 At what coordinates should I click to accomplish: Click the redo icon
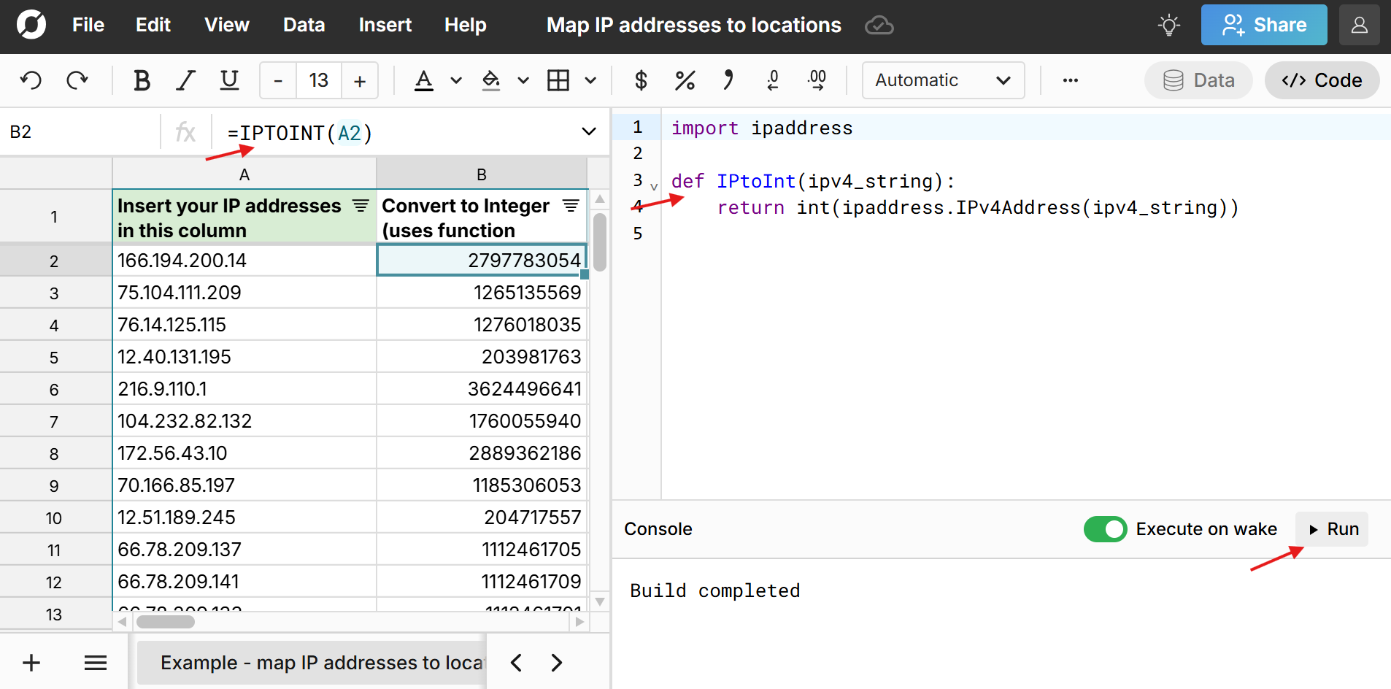(x=77, y=80)
